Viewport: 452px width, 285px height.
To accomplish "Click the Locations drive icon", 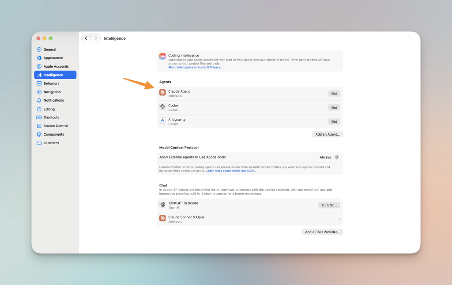I will (x=39, y=143).
